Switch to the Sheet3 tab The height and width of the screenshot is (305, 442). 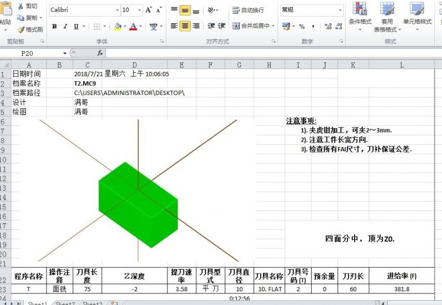click(92, 303)
